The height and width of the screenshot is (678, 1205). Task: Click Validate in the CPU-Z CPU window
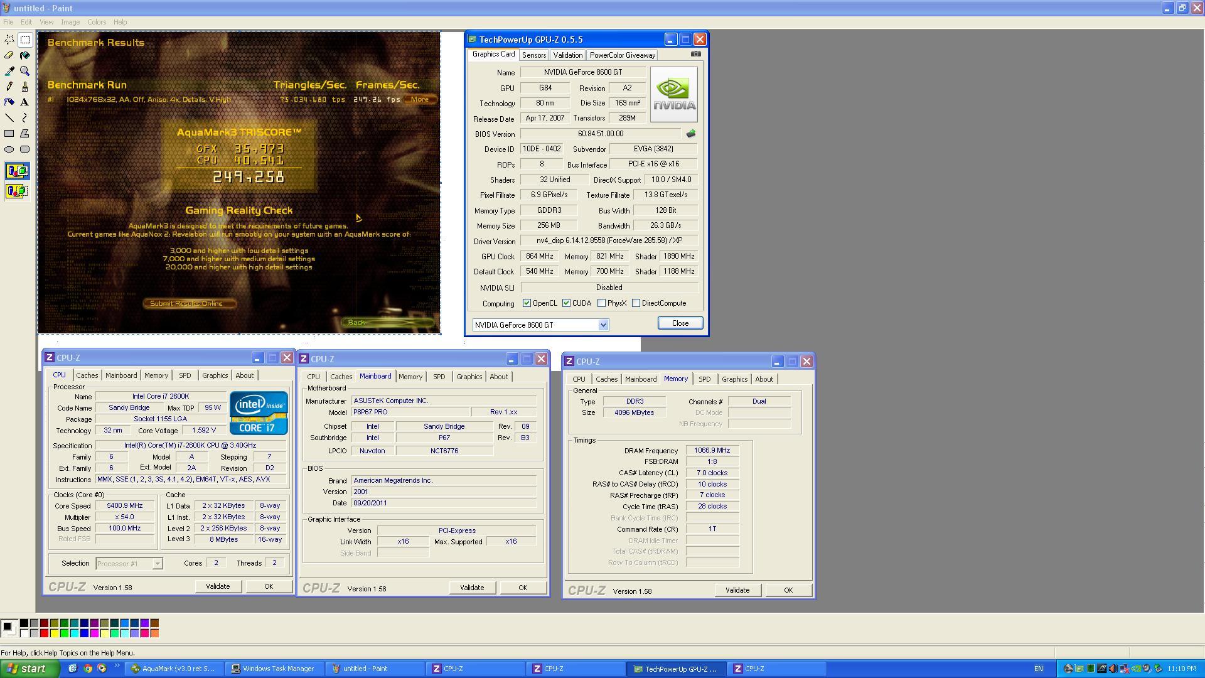coord(218,586)
